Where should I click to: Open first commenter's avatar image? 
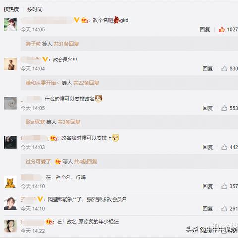10,25
